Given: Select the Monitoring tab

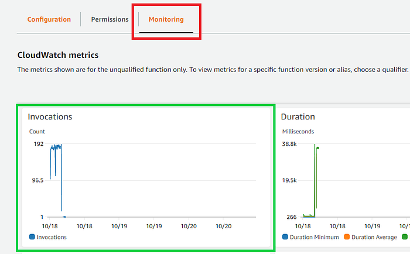Looking at the screenshot, I should (166, 19).
